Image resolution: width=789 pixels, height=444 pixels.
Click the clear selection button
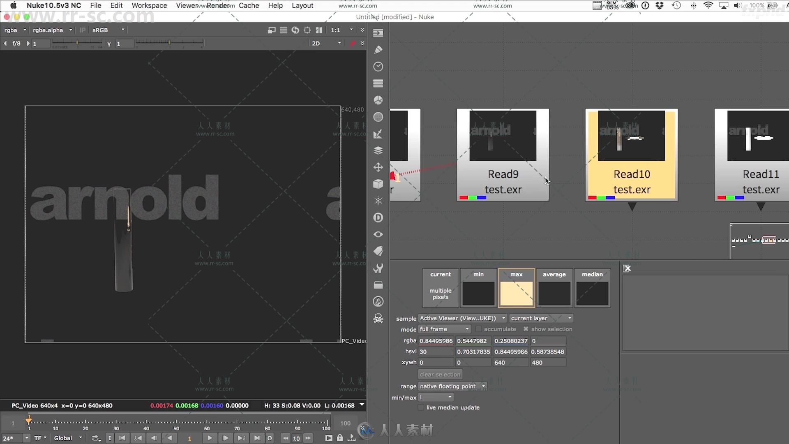coord(440,375)
